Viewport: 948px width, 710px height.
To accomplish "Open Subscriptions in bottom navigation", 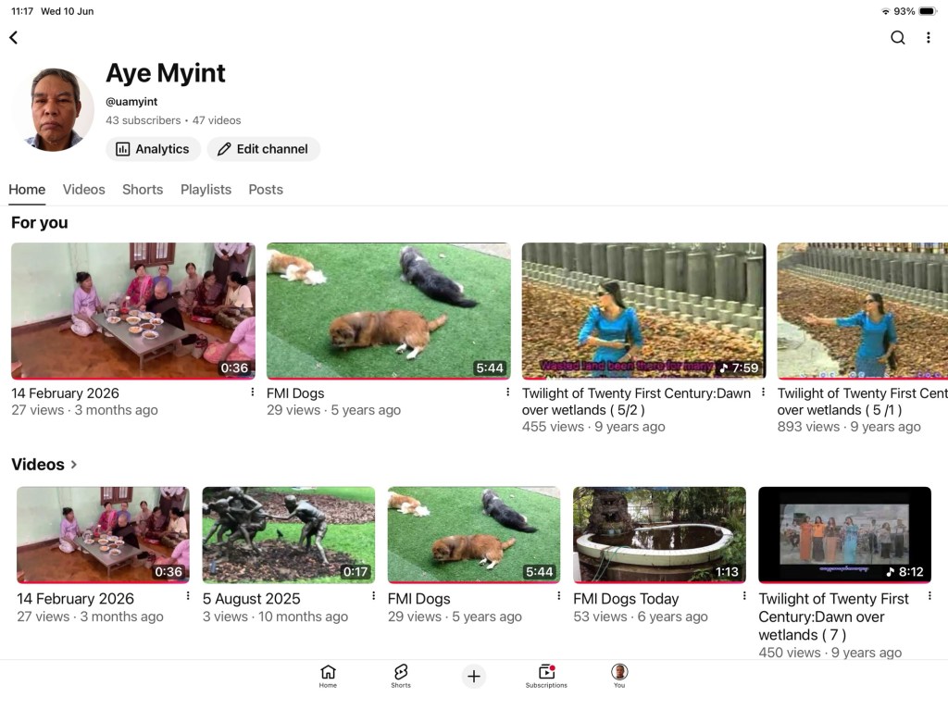I will pyautogui.click(x=546, y=676).
